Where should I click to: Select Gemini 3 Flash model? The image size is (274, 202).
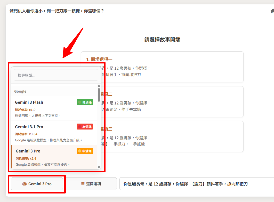coord(54,108)
